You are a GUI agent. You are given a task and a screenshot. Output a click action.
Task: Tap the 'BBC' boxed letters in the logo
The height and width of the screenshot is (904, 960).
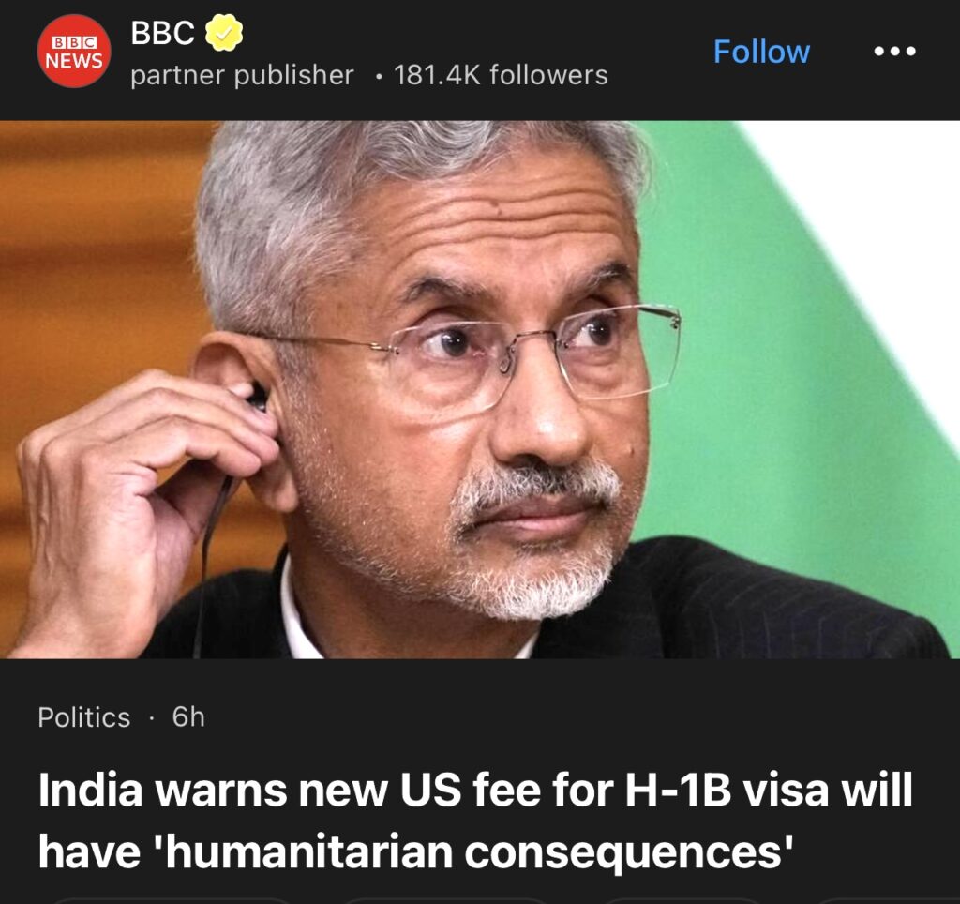click(74, 42)
